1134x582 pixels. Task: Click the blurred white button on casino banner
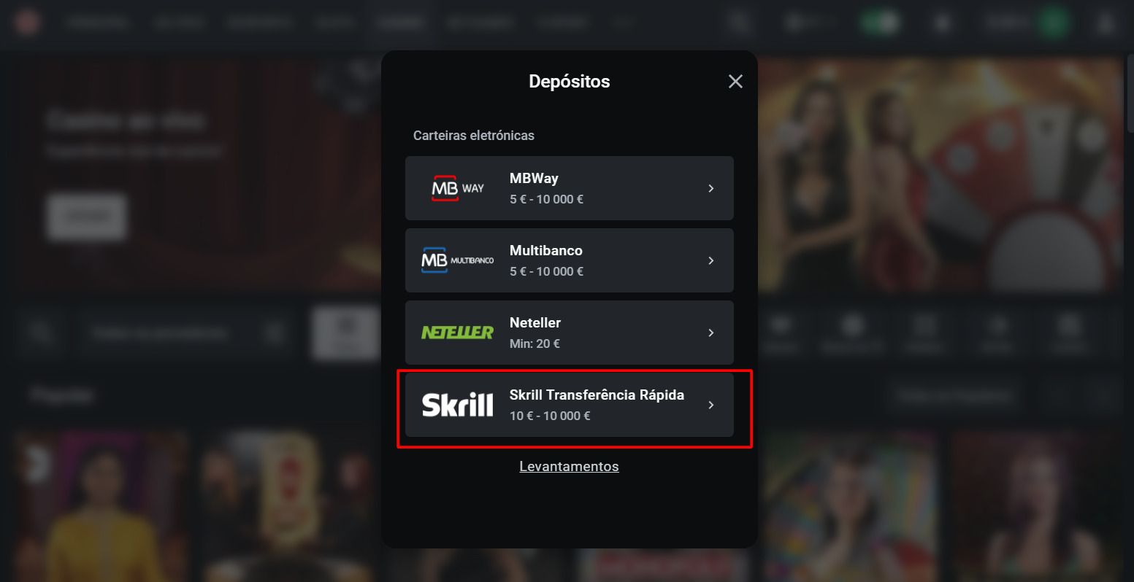coord(87,217)
